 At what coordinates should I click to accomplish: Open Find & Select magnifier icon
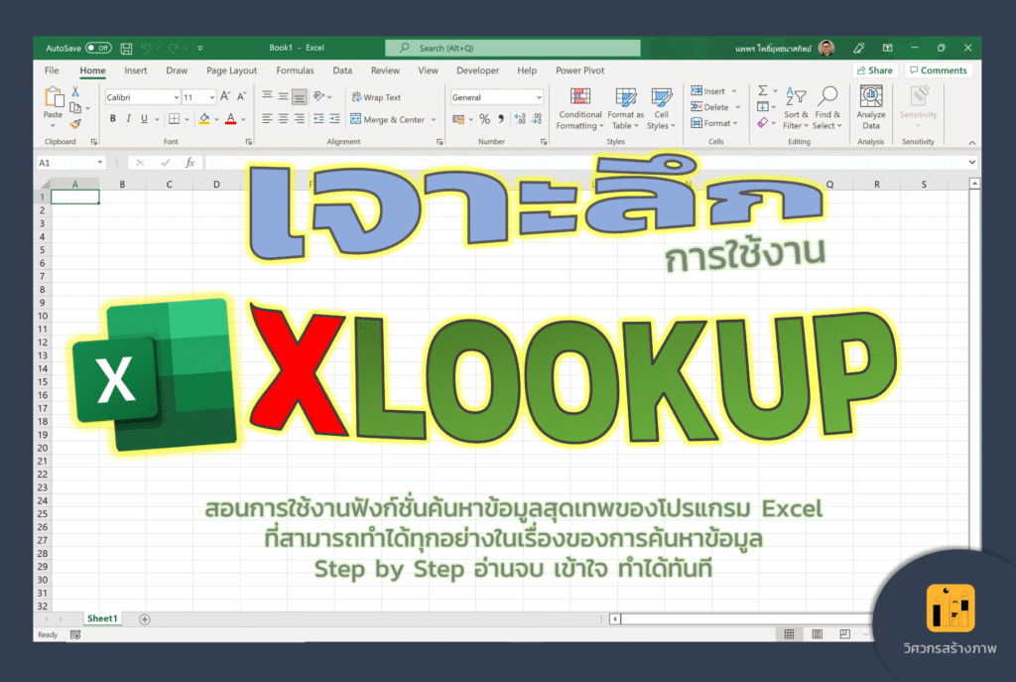tap(827, 96)
